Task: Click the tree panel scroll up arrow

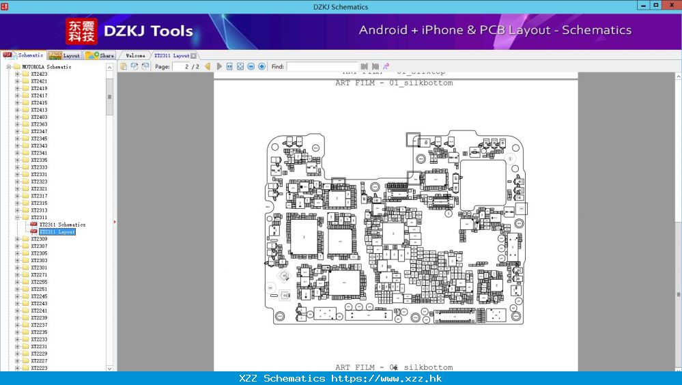Action: pos(110,67)
